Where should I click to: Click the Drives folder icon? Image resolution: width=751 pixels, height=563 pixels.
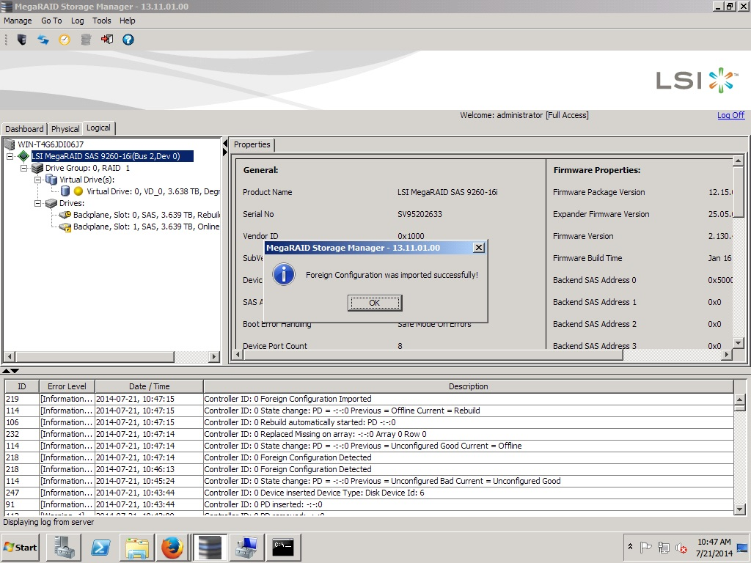[51, 203]
